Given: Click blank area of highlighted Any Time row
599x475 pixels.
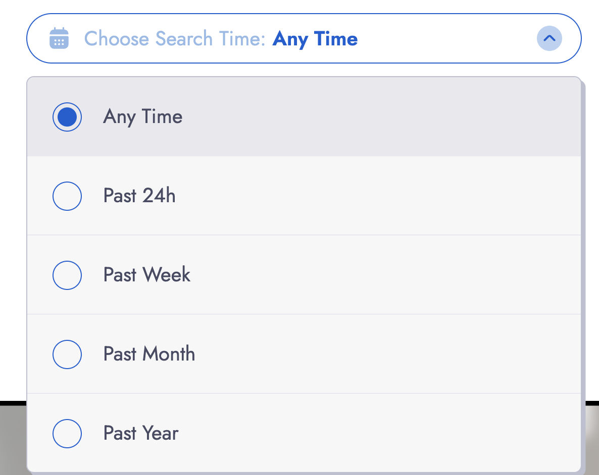Looking at the screenshot, I should pyautogui.click(x=382, y=117).
